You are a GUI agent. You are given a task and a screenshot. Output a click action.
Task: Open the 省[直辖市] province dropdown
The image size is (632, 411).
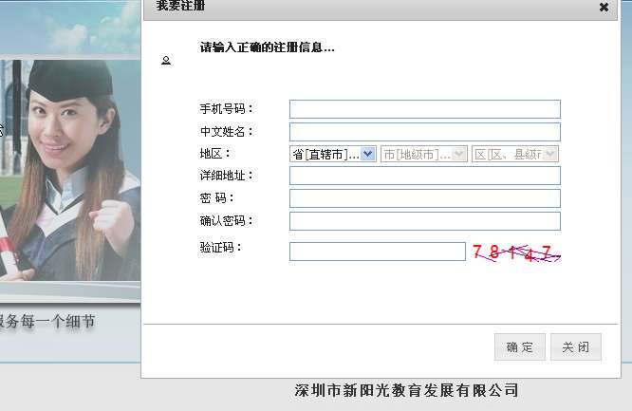[332, 154]
